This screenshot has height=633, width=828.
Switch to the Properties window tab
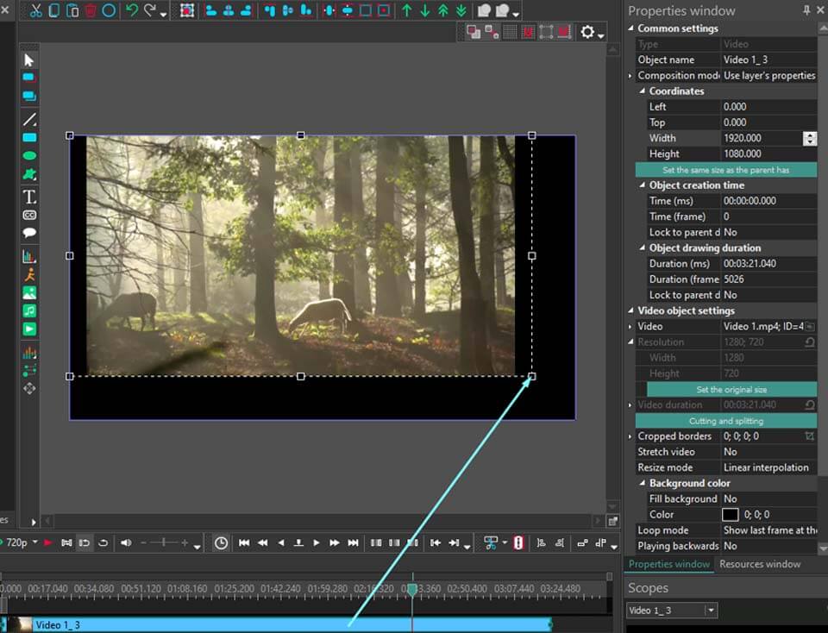click(x=668, y=564)
